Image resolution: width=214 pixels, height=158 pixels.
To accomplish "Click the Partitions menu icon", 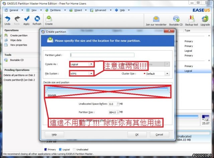I will (47, 10).
